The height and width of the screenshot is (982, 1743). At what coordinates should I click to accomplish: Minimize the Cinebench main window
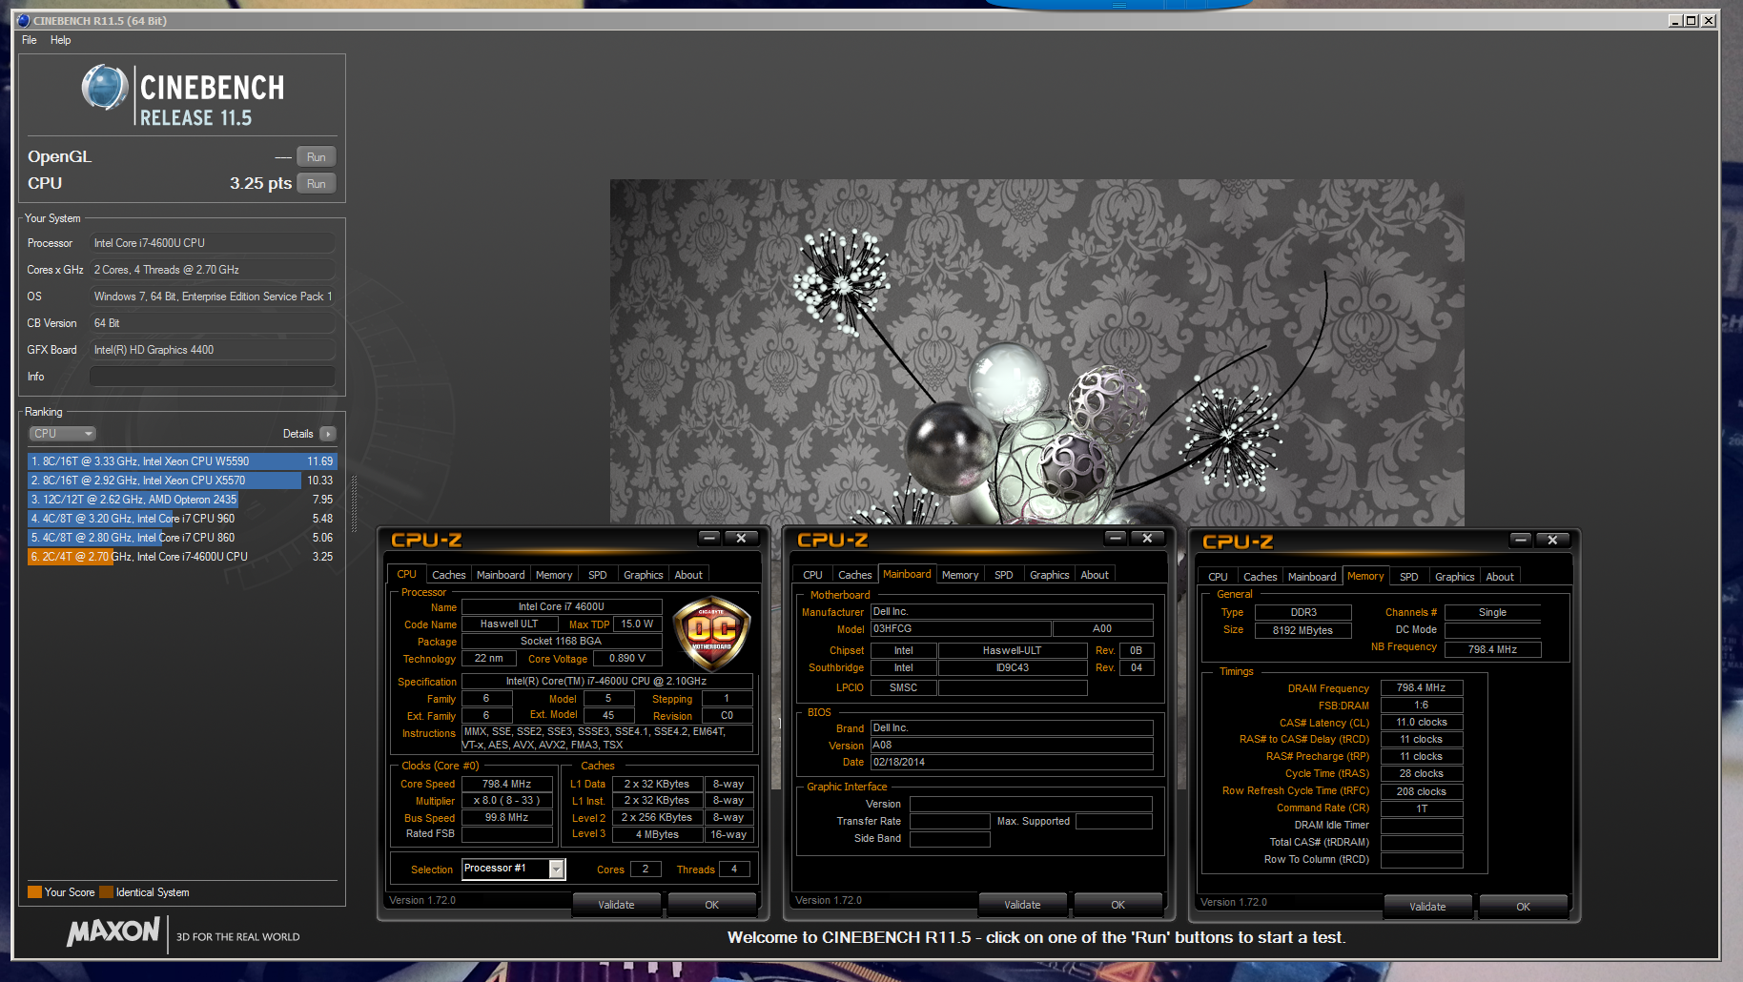click(1675, 20)
